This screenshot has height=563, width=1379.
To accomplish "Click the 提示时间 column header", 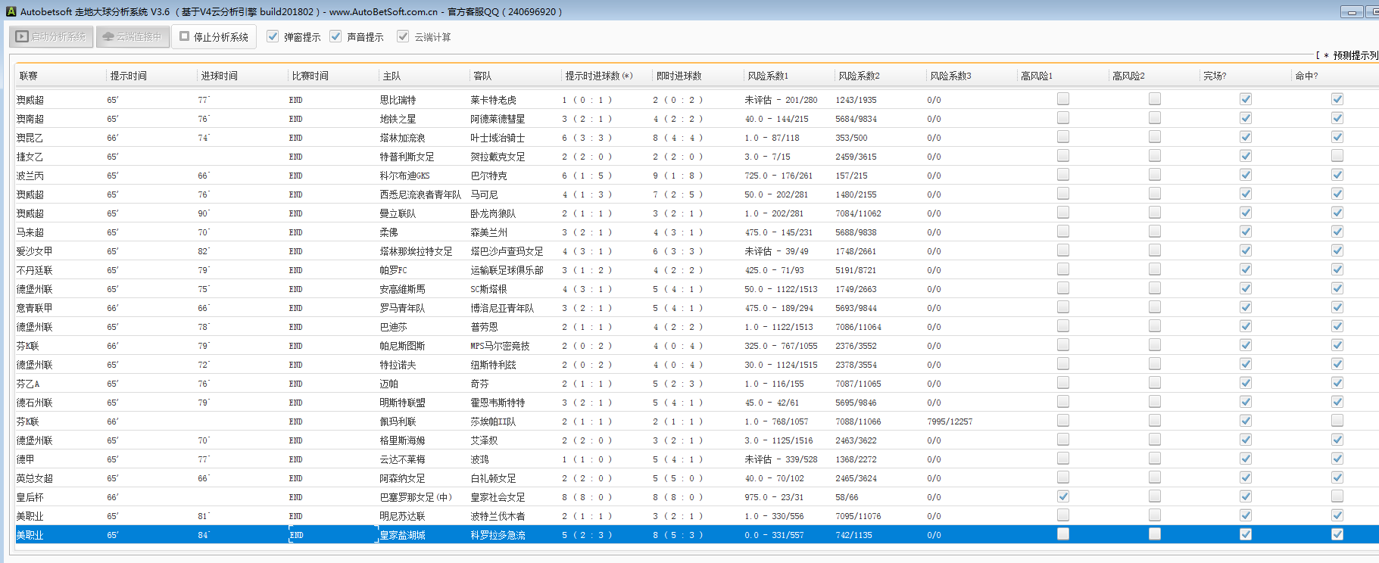I will pos(129,76).
